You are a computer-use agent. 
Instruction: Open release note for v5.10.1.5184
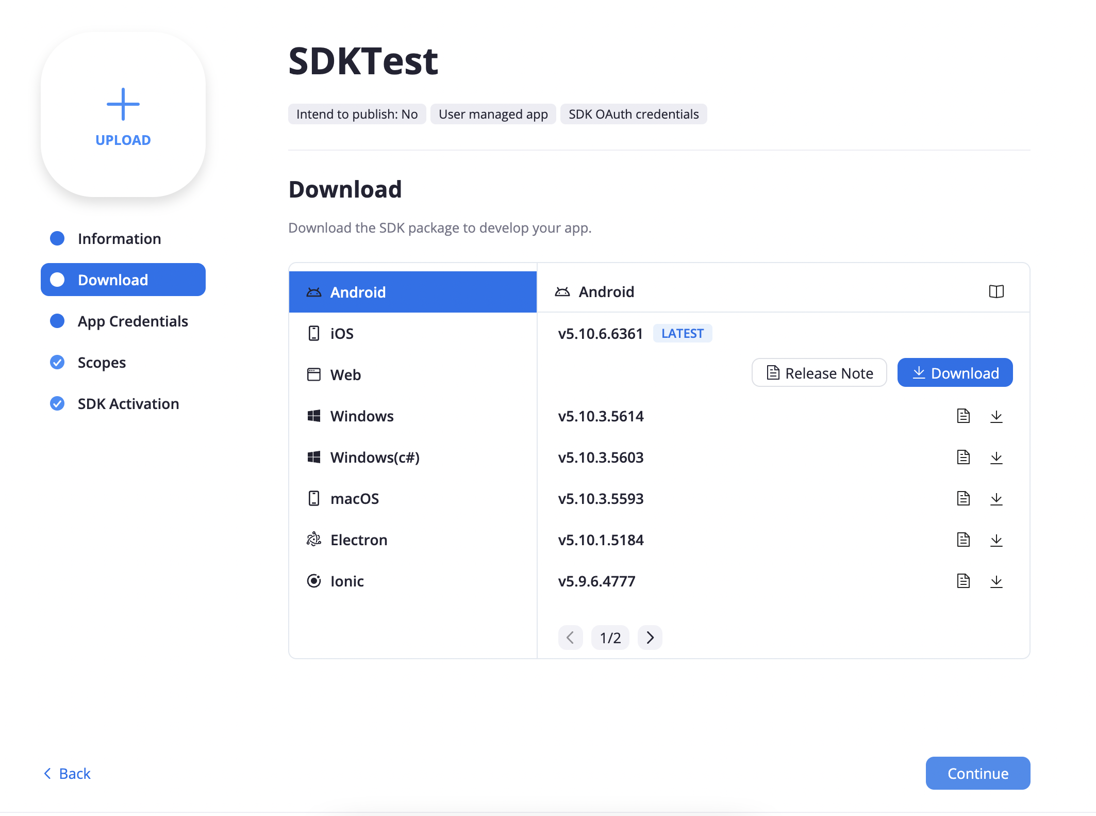pyautogui.click(x=963, y=540)
